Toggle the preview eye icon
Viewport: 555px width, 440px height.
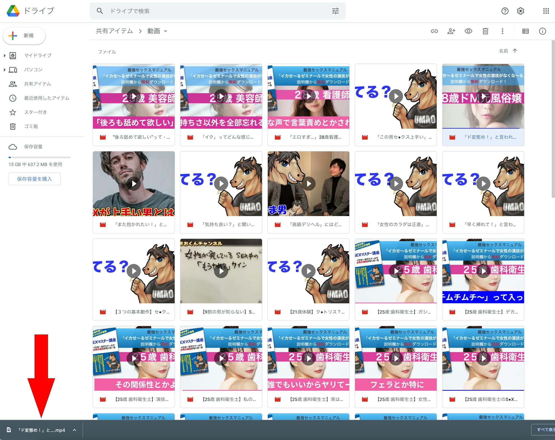[x=468, y=31]
